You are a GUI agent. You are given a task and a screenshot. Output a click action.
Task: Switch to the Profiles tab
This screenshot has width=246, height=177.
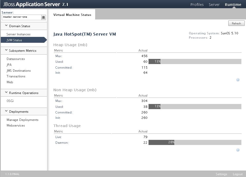[x=197, y=5]
